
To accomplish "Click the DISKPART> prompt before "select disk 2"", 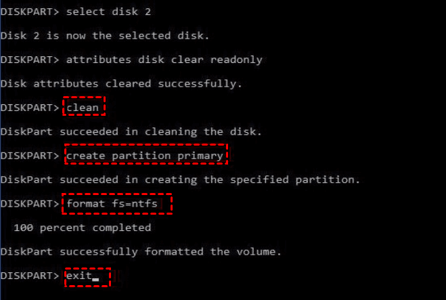I will [x=30, y=11].
